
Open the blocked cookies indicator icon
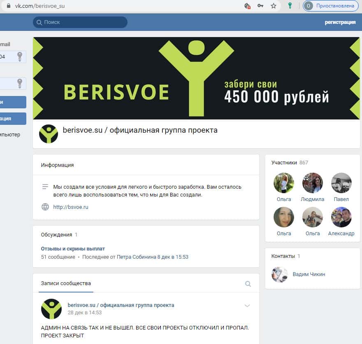click(x=248, y=6)
